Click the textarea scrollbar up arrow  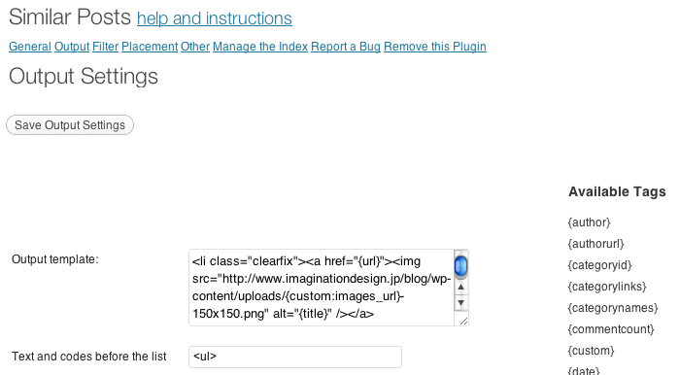point(461,287)
